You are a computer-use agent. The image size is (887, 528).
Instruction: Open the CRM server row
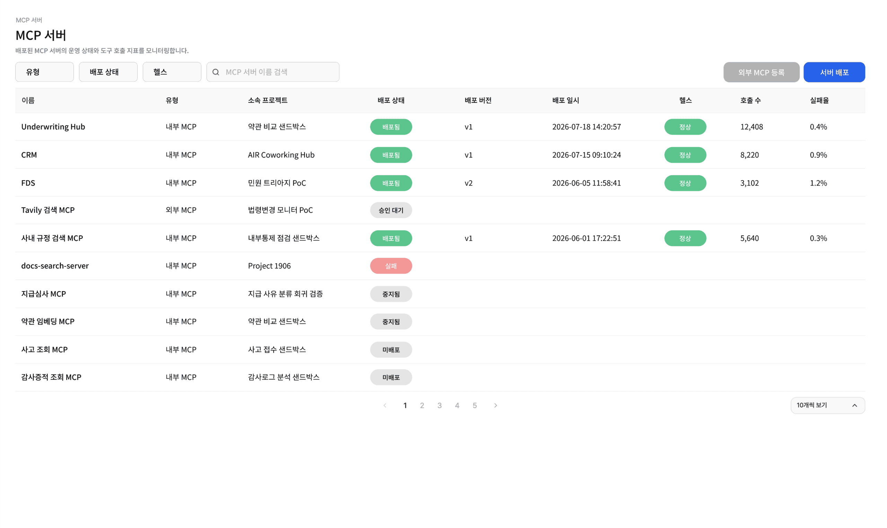440,155
